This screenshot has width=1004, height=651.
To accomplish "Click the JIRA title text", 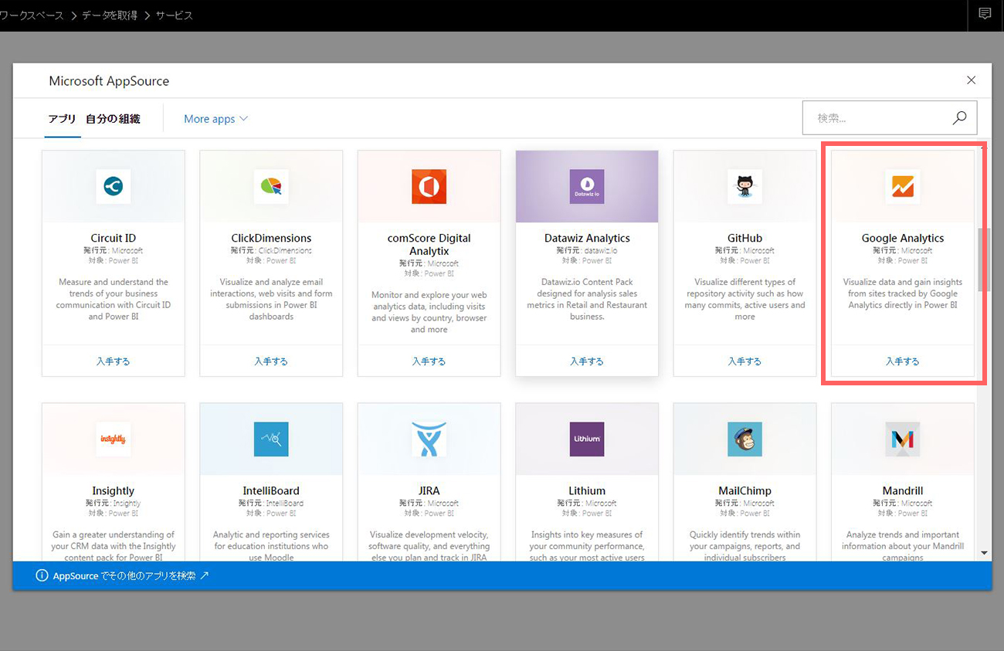I will 429,490.
